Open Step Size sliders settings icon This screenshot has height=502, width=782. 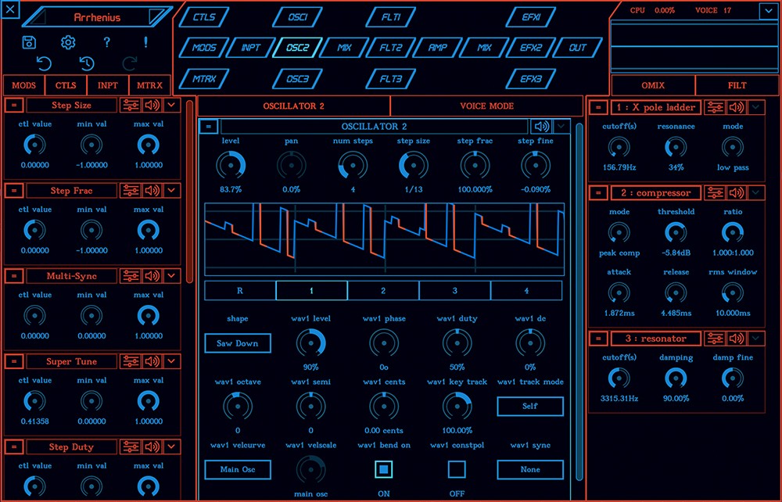click(x=131, y=105)
